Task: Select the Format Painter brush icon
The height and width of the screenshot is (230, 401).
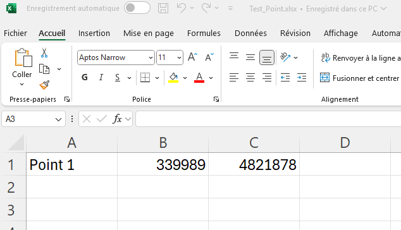Action: coord(44,85)
